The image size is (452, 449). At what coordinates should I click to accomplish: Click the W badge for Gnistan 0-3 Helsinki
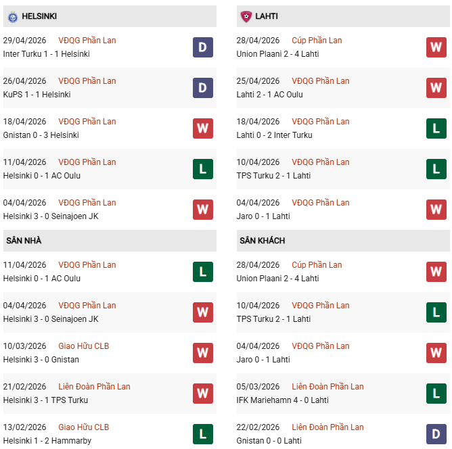click(x=202, y=128)
